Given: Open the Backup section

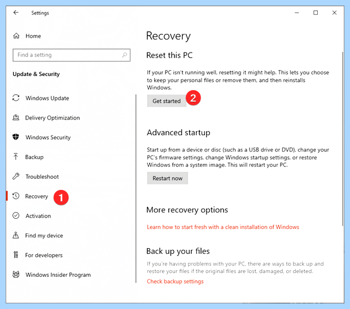Looking at the screenshot, I should [x=34, y=157].
